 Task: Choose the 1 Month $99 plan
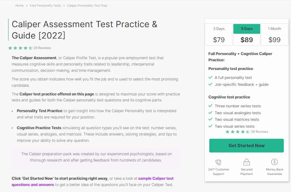point(275,35)
